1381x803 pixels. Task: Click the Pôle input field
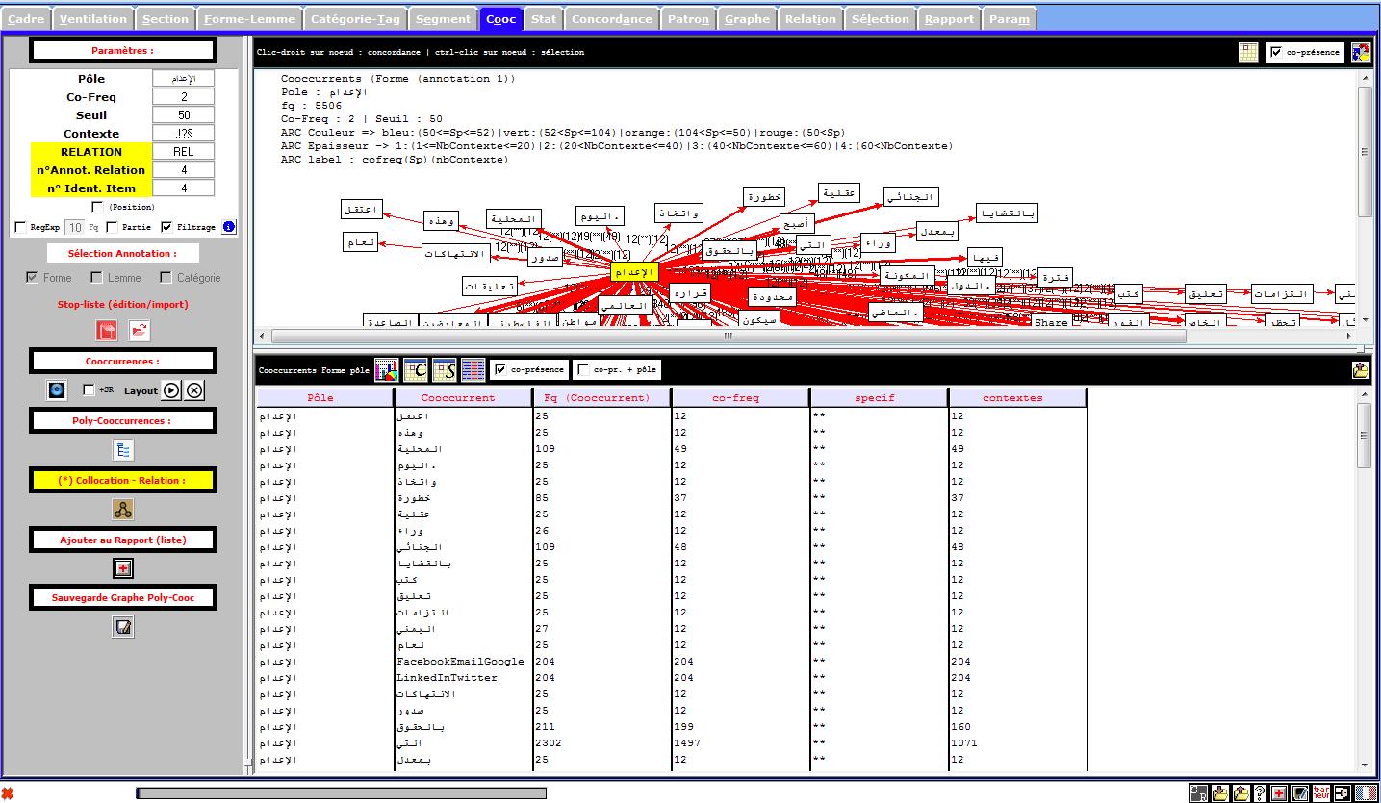[x=184, y=79]
